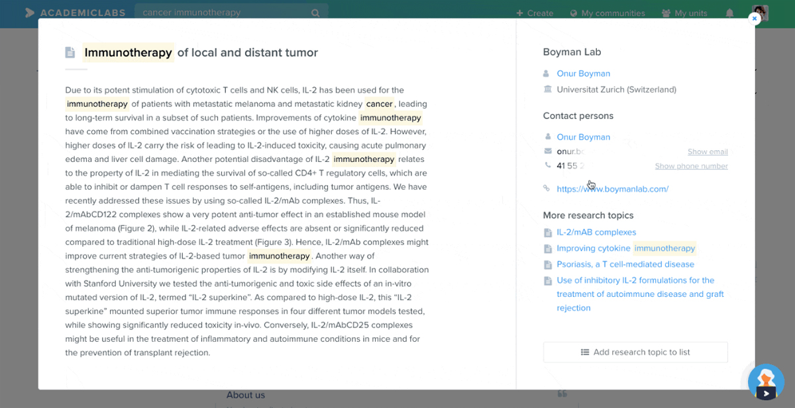This screenshot has width=795, height=408.
Task: Click the document icon beside the title
Action: pyautogui.click(x=70, y=52)
